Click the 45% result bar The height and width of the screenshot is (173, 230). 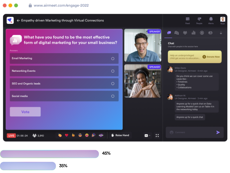[x=49, y=154]
